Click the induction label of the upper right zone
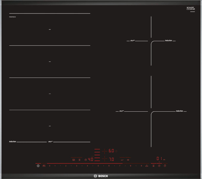Image resolution: width=202 pixels, height=179 pixels. [168, 41]
